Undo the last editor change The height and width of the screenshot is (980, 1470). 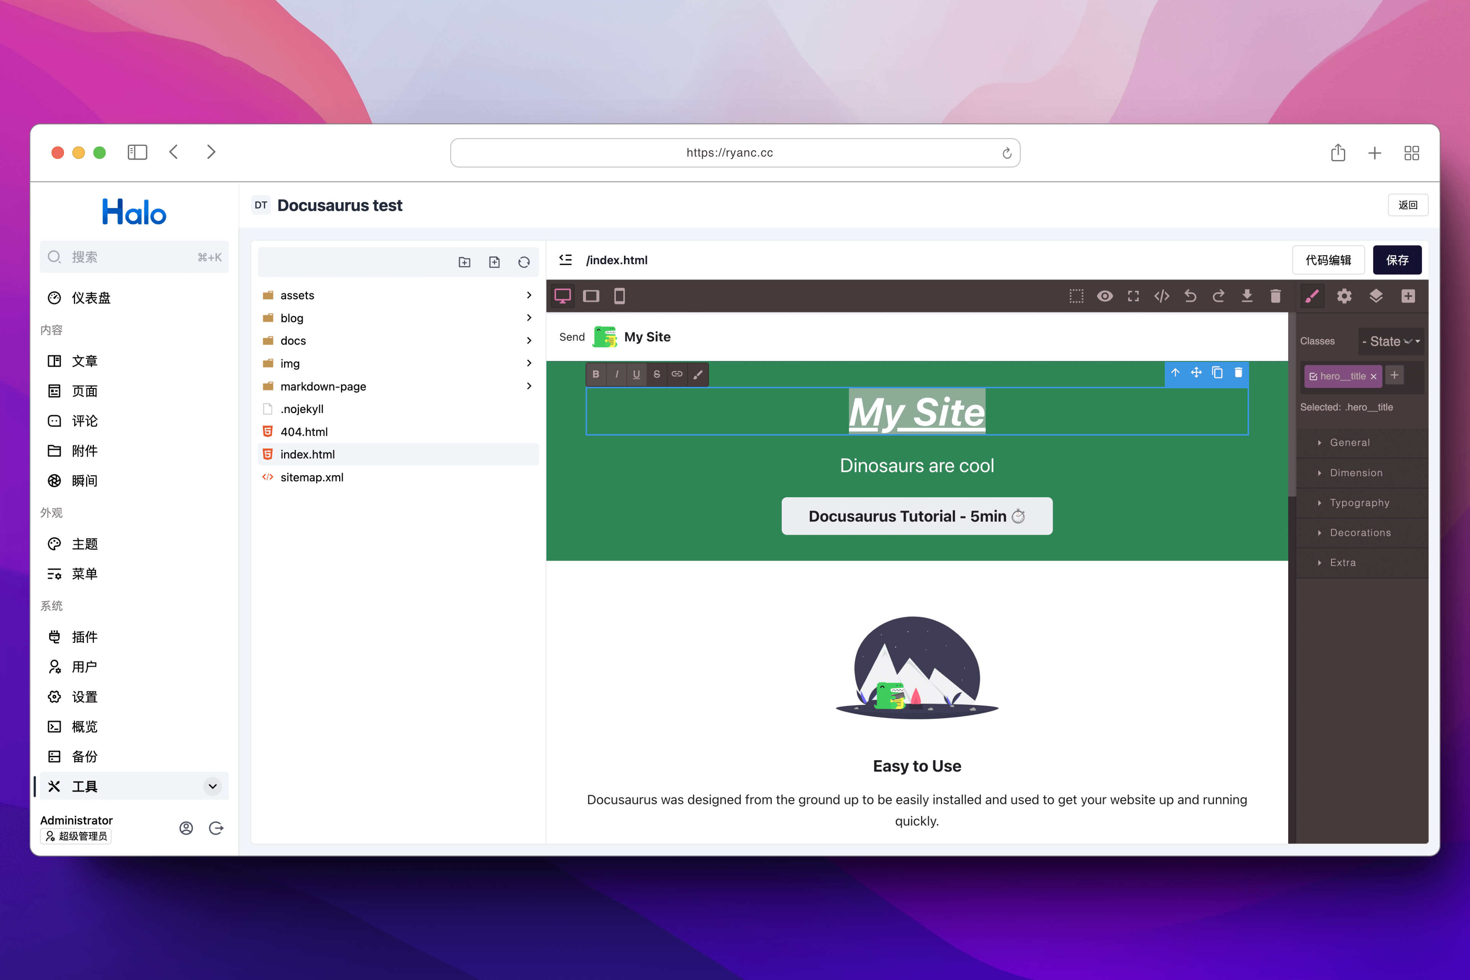point(1190,296)
